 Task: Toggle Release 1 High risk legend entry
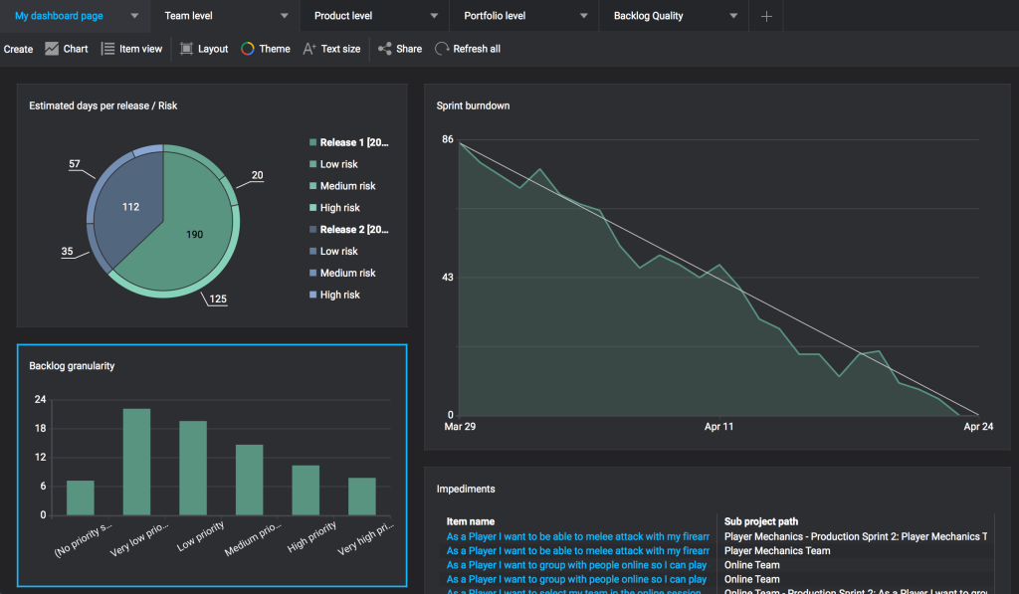(x=339, y=208)
